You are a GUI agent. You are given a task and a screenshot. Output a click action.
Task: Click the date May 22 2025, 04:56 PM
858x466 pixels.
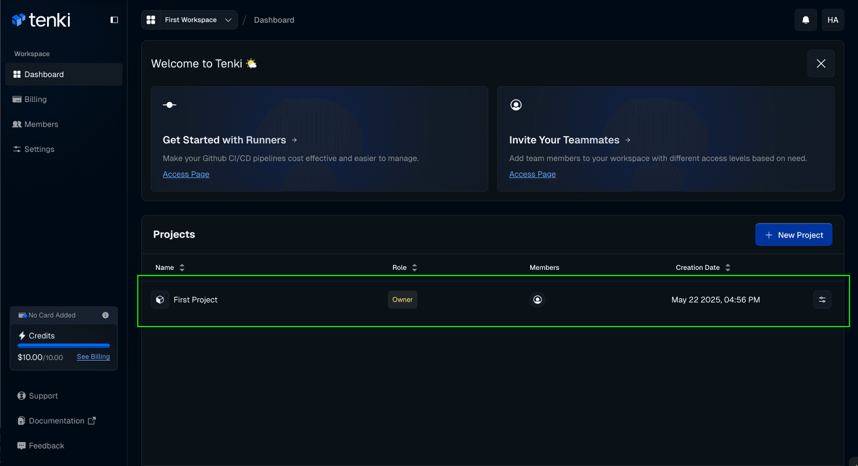716,300
